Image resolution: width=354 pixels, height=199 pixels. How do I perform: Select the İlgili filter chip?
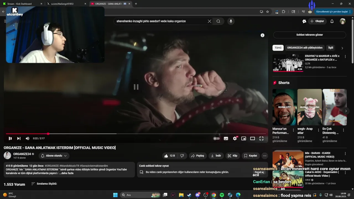(x=330, y=48)
